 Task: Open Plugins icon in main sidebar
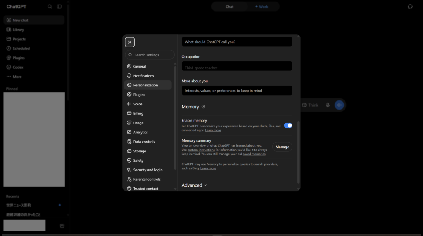coord(9,58)
